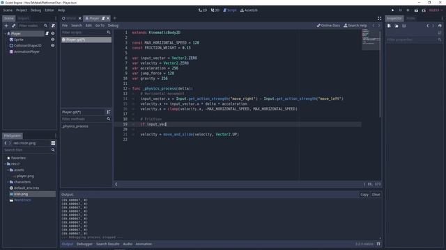Open Inspector dock options menu dots

(x=442, y=19)
